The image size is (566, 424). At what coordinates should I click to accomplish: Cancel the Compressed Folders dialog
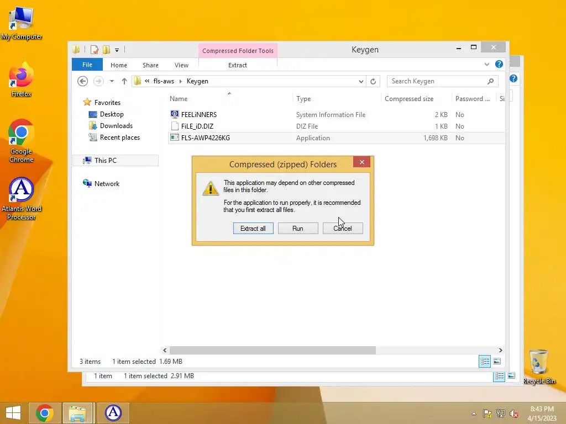(343, 228)
